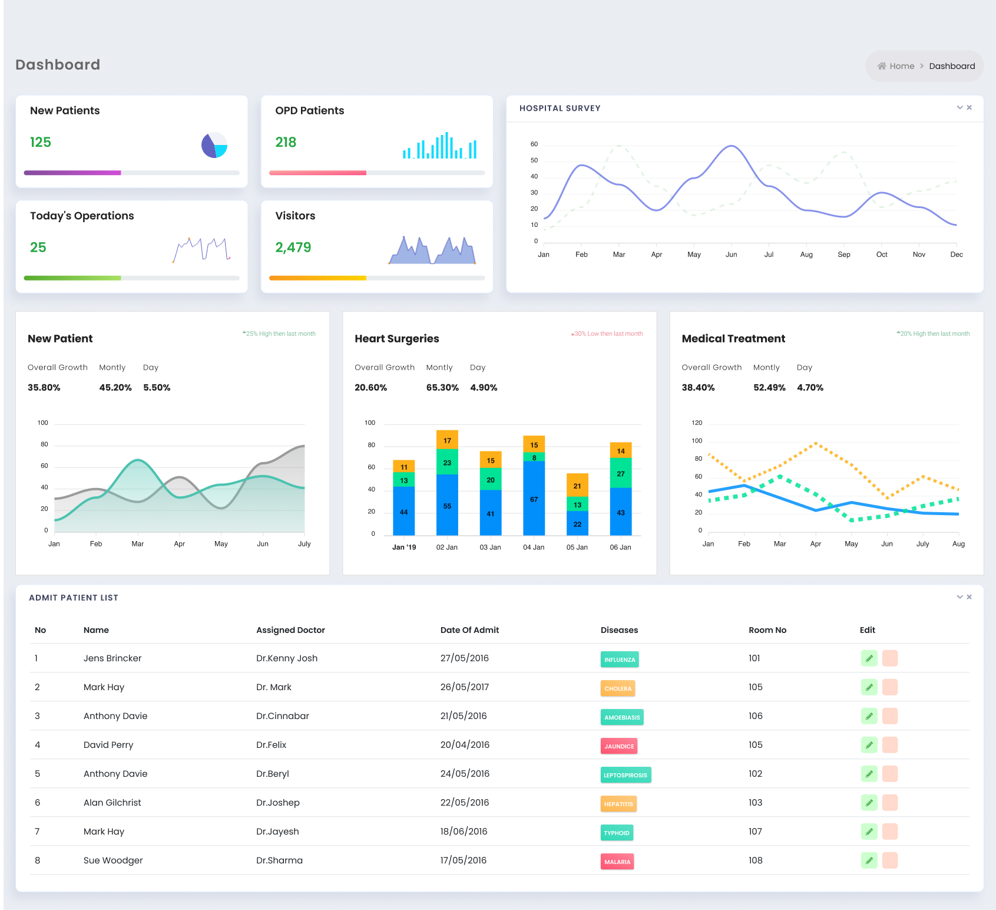The width and height of the screenshot is (996, 910).
Task: Close the Admit Patient List panel
Action: tap(969, 597)
